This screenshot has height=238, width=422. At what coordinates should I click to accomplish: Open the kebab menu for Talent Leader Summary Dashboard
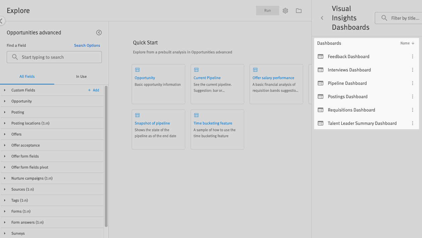coord(413,123)
